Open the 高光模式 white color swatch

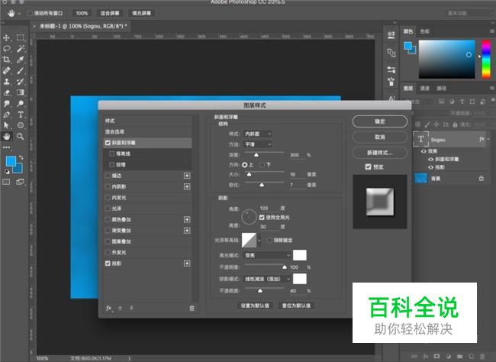pos(300,255)
